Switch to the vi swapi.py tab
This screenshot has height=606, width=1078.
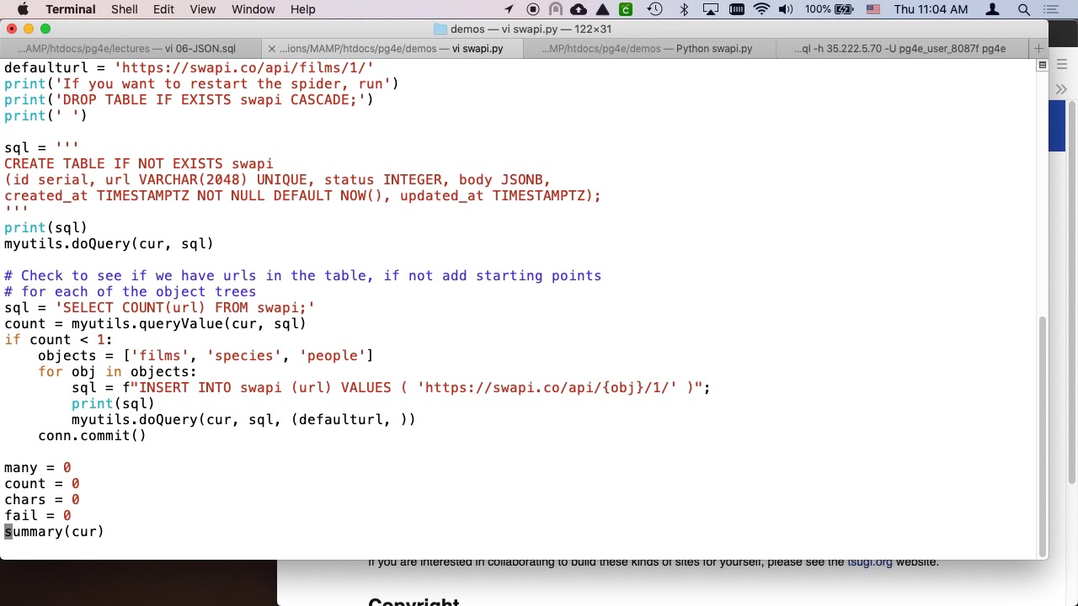coord(391,49)
